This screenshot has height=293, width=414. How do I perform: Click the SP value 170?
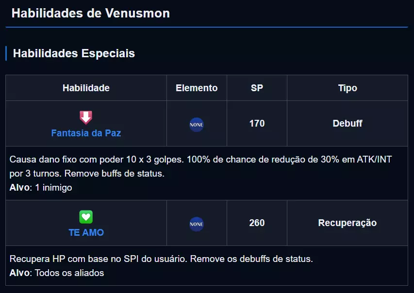pyautogui.click(x=257, y=123)
